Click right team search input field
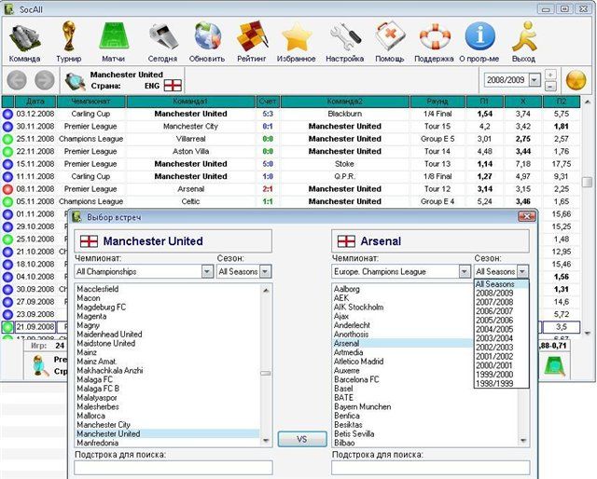 431,468
